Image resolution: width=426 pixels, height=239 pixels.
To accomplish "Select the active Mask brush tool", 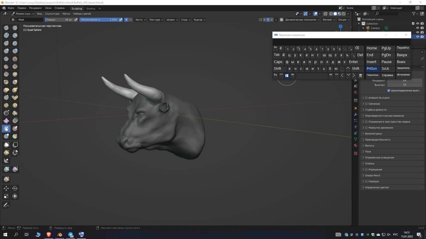I will (6, 128).
